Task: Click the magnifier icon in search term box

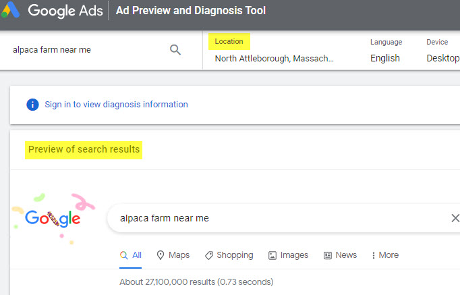Action: click(175, 50)
